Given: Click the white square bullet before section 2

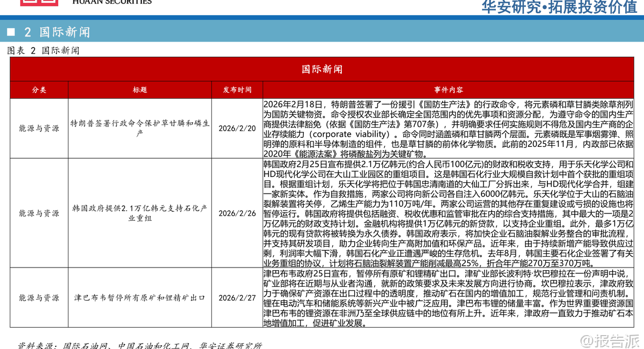Looking at the screenshot, I should click(x=11, y=32).
